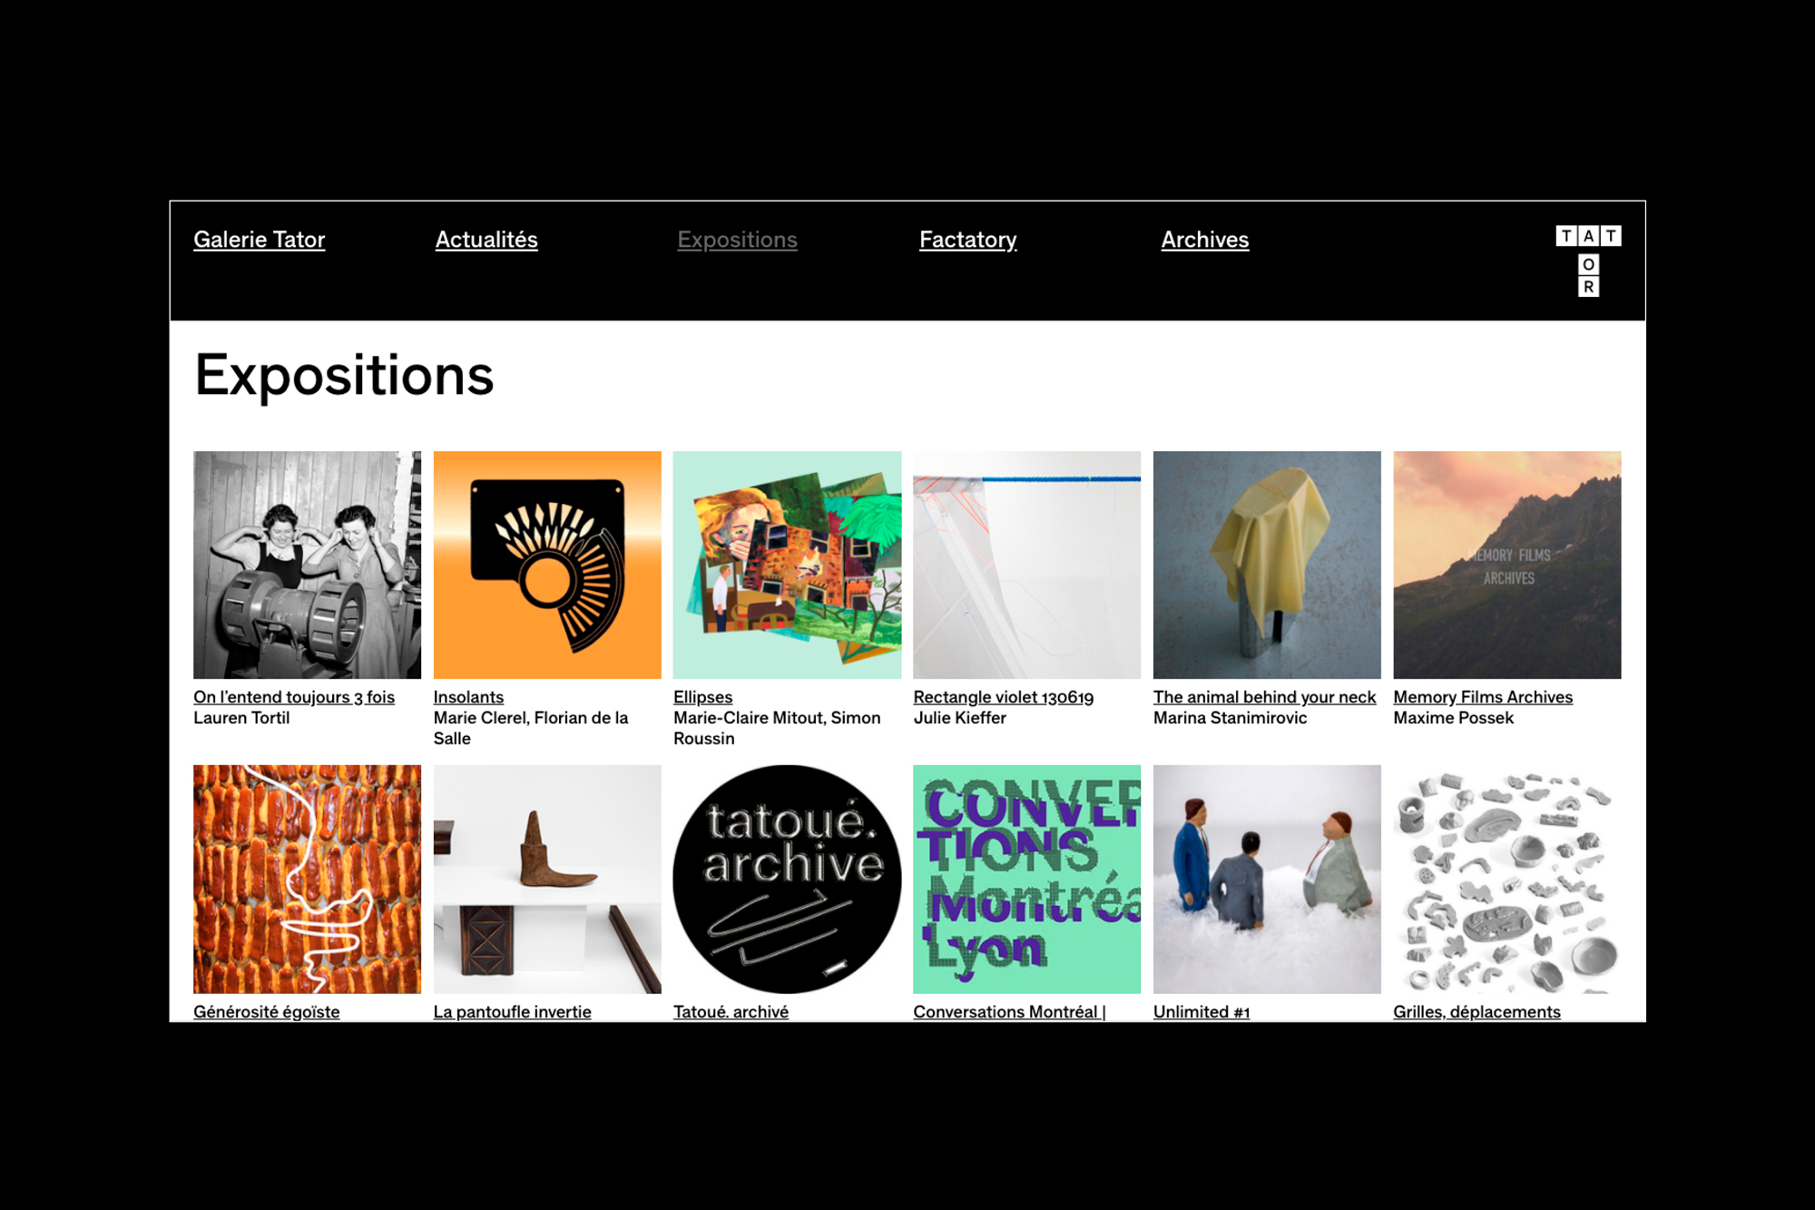Follow the On l'entend toujours 3 fois link
The width and height of the screenshot is (1815, 1210).
[294, 697]
